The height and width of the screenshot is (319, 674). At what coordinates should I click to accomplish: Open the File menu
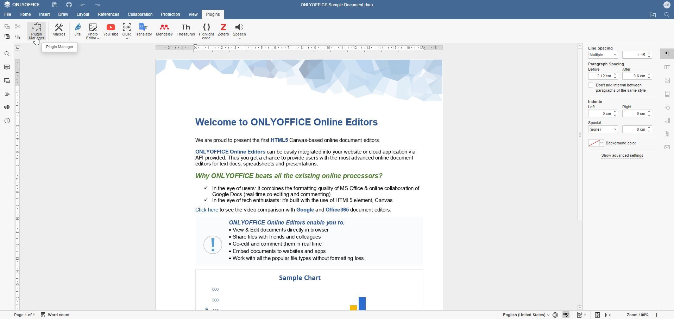click(7, 14)
